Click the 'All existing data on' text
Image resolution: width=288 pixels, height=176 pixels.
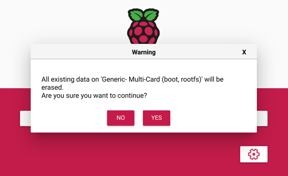pos(70,79)
